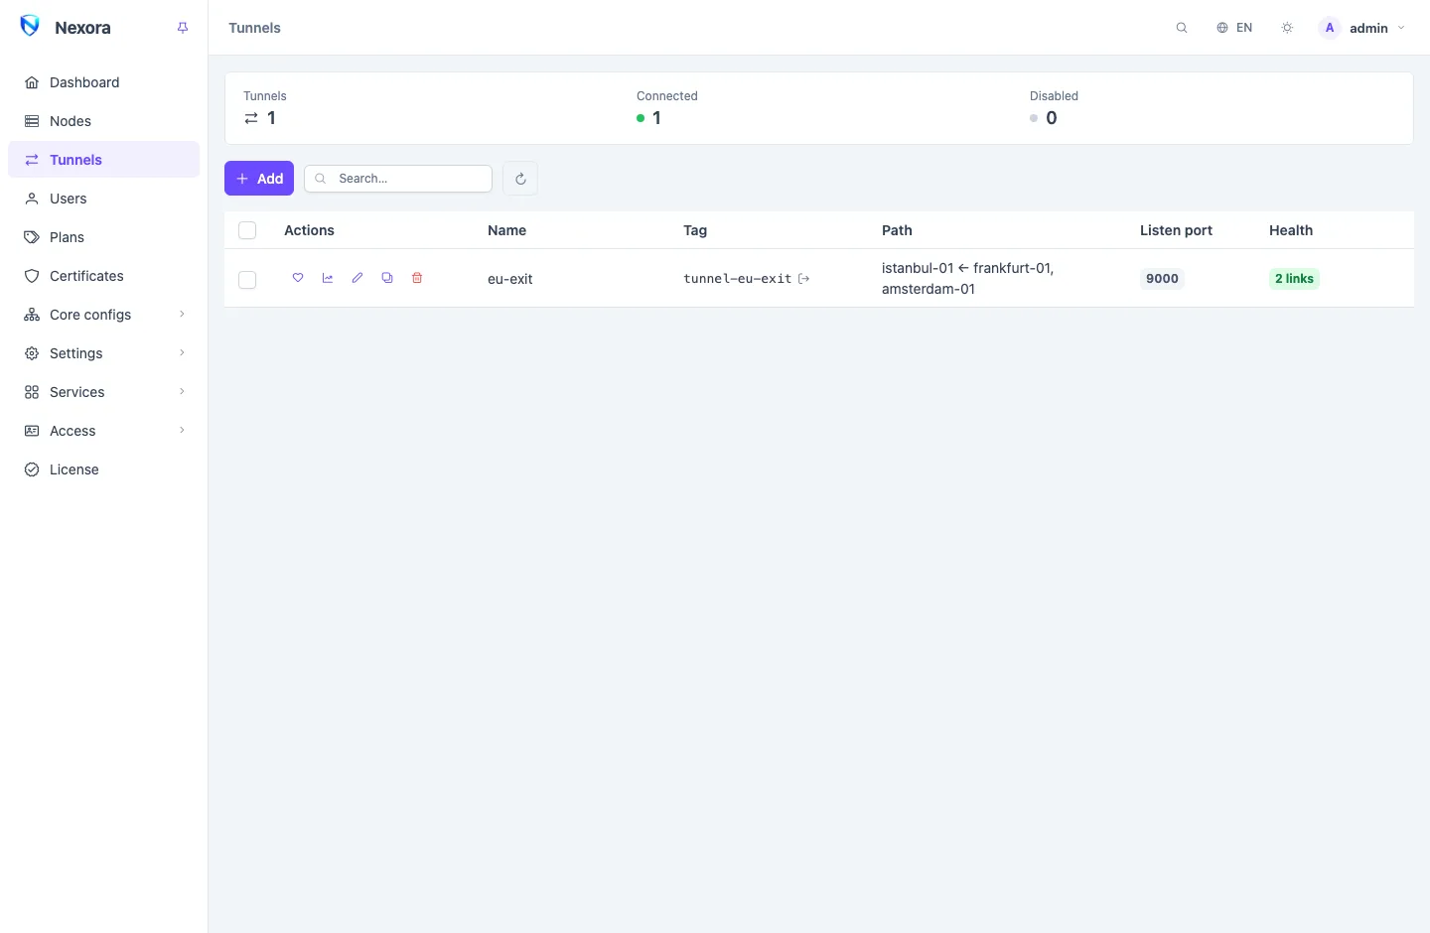Open the global search magnifier in the header
The height and width of the screenshot is (933, 1430).
point(1182,28)
